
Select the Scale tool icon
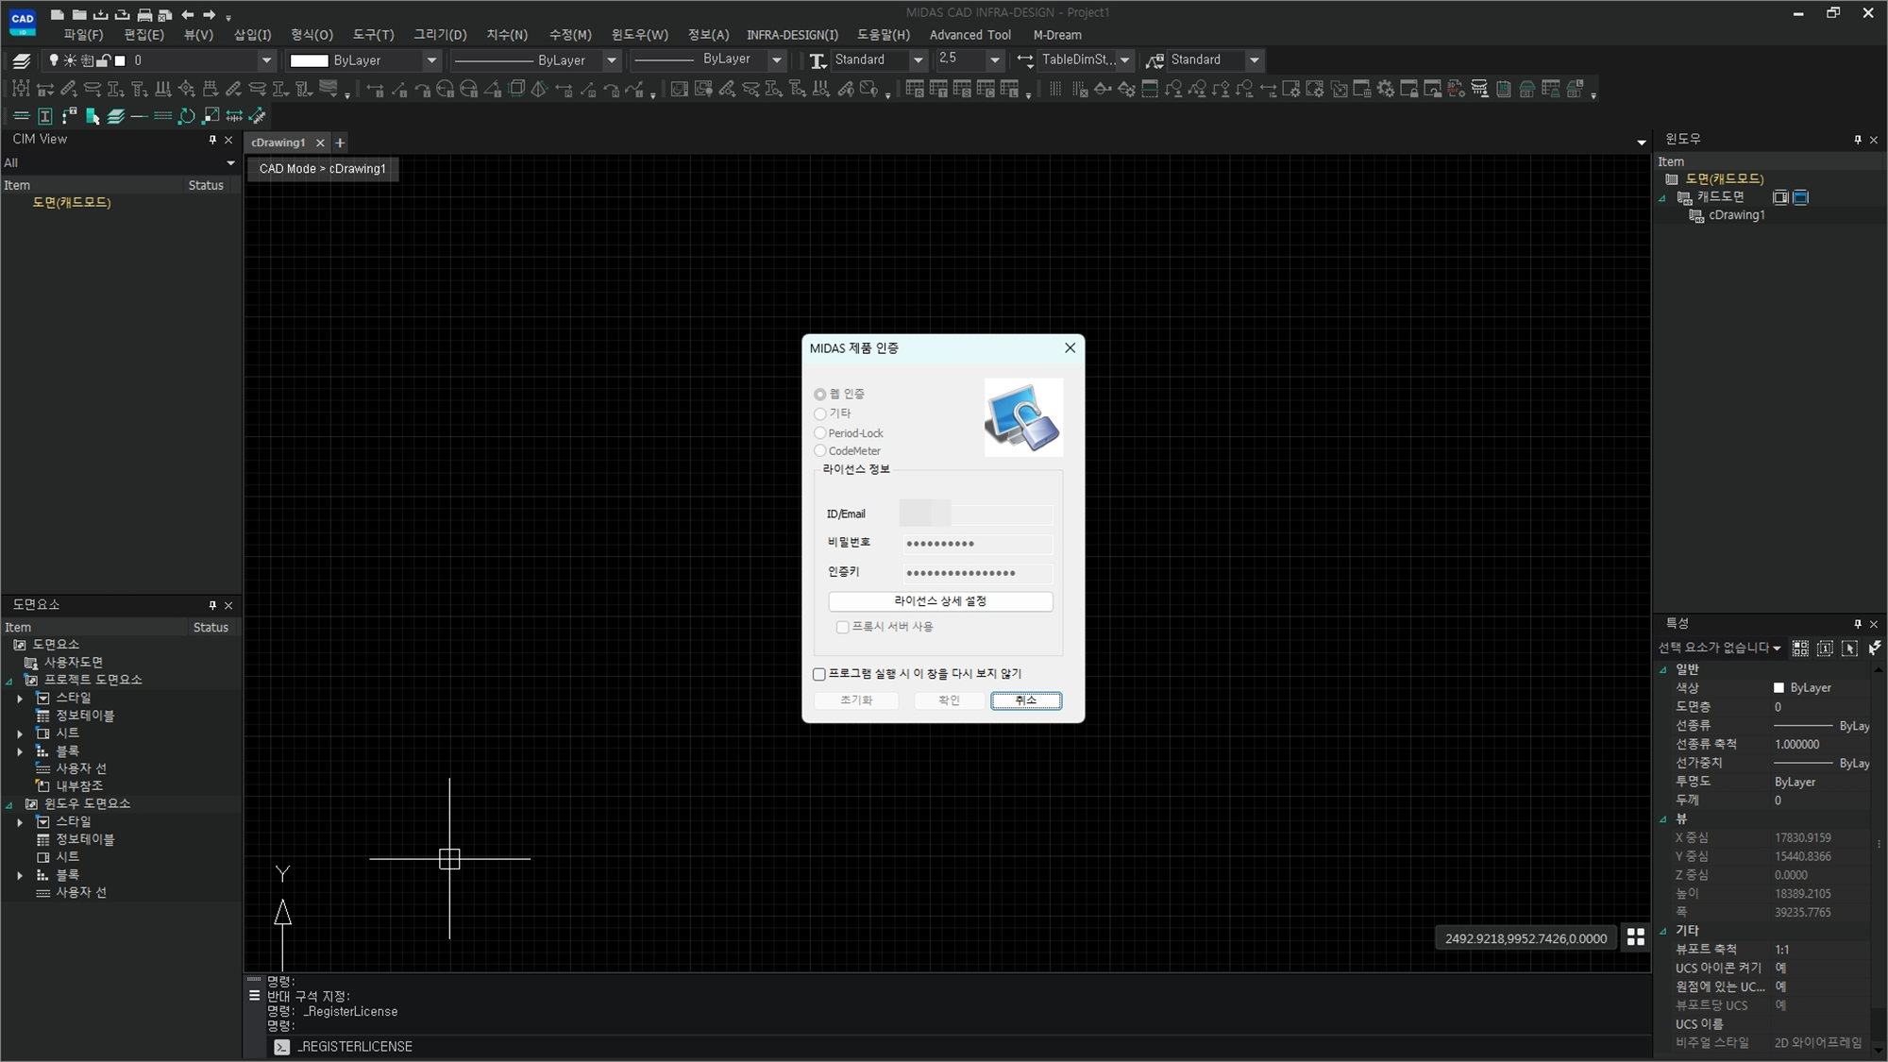pos(211,116)
